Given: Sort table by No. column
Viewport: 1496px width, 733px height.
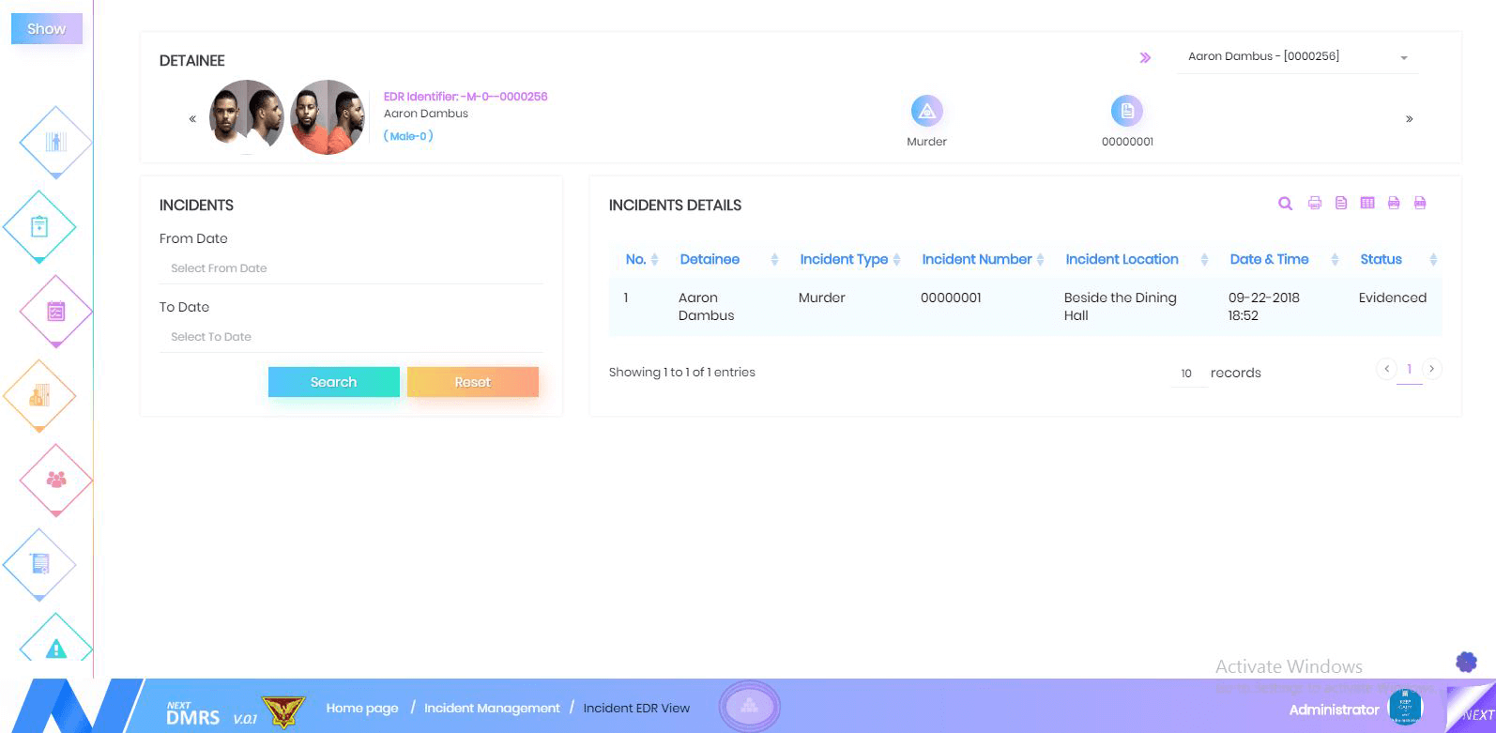Looking at the screenshot, I should click(x=642, y=259).
